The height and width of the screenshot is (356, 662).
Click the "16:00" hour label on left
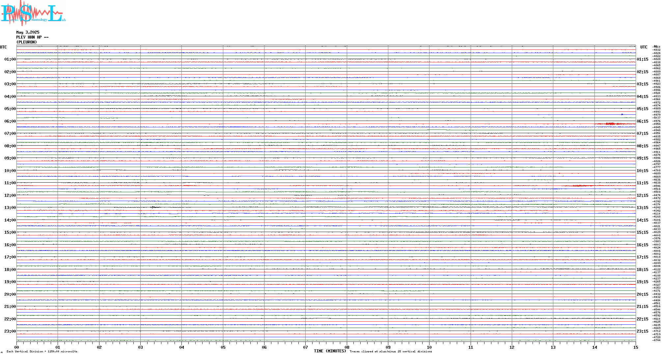coord(10,245)
